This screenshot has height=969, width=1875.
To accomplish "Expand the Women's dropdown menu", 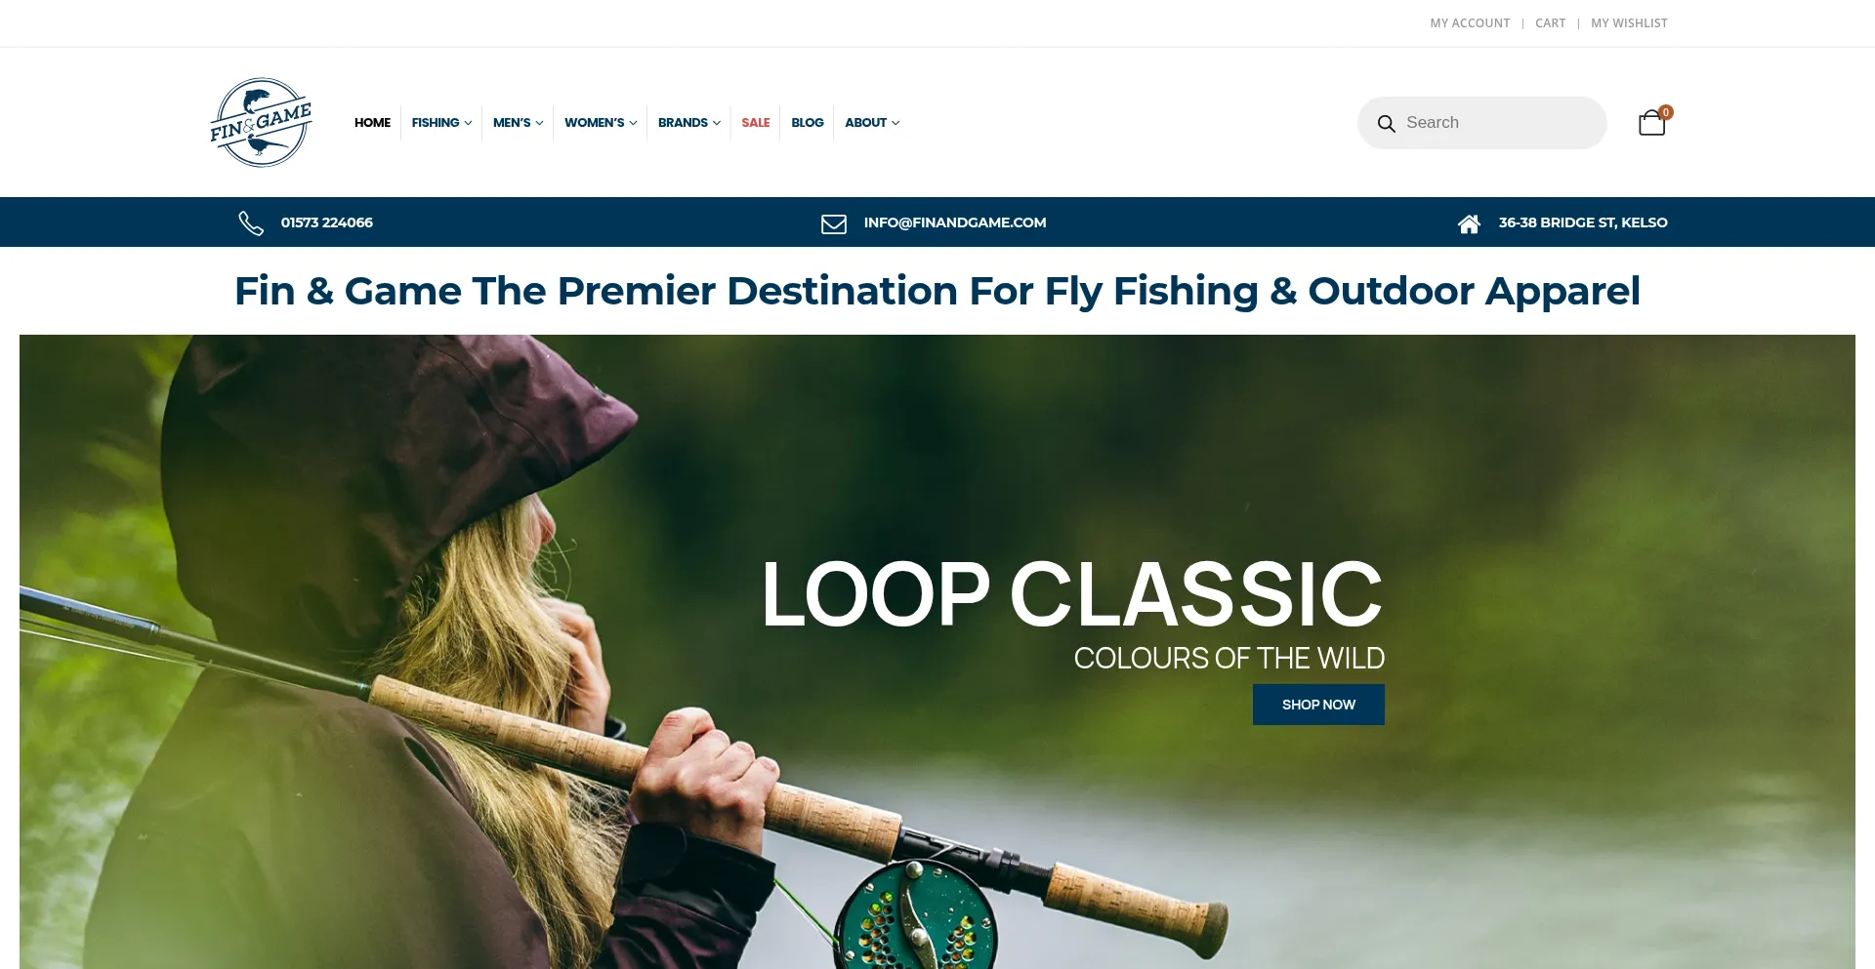I will point(601,123).
